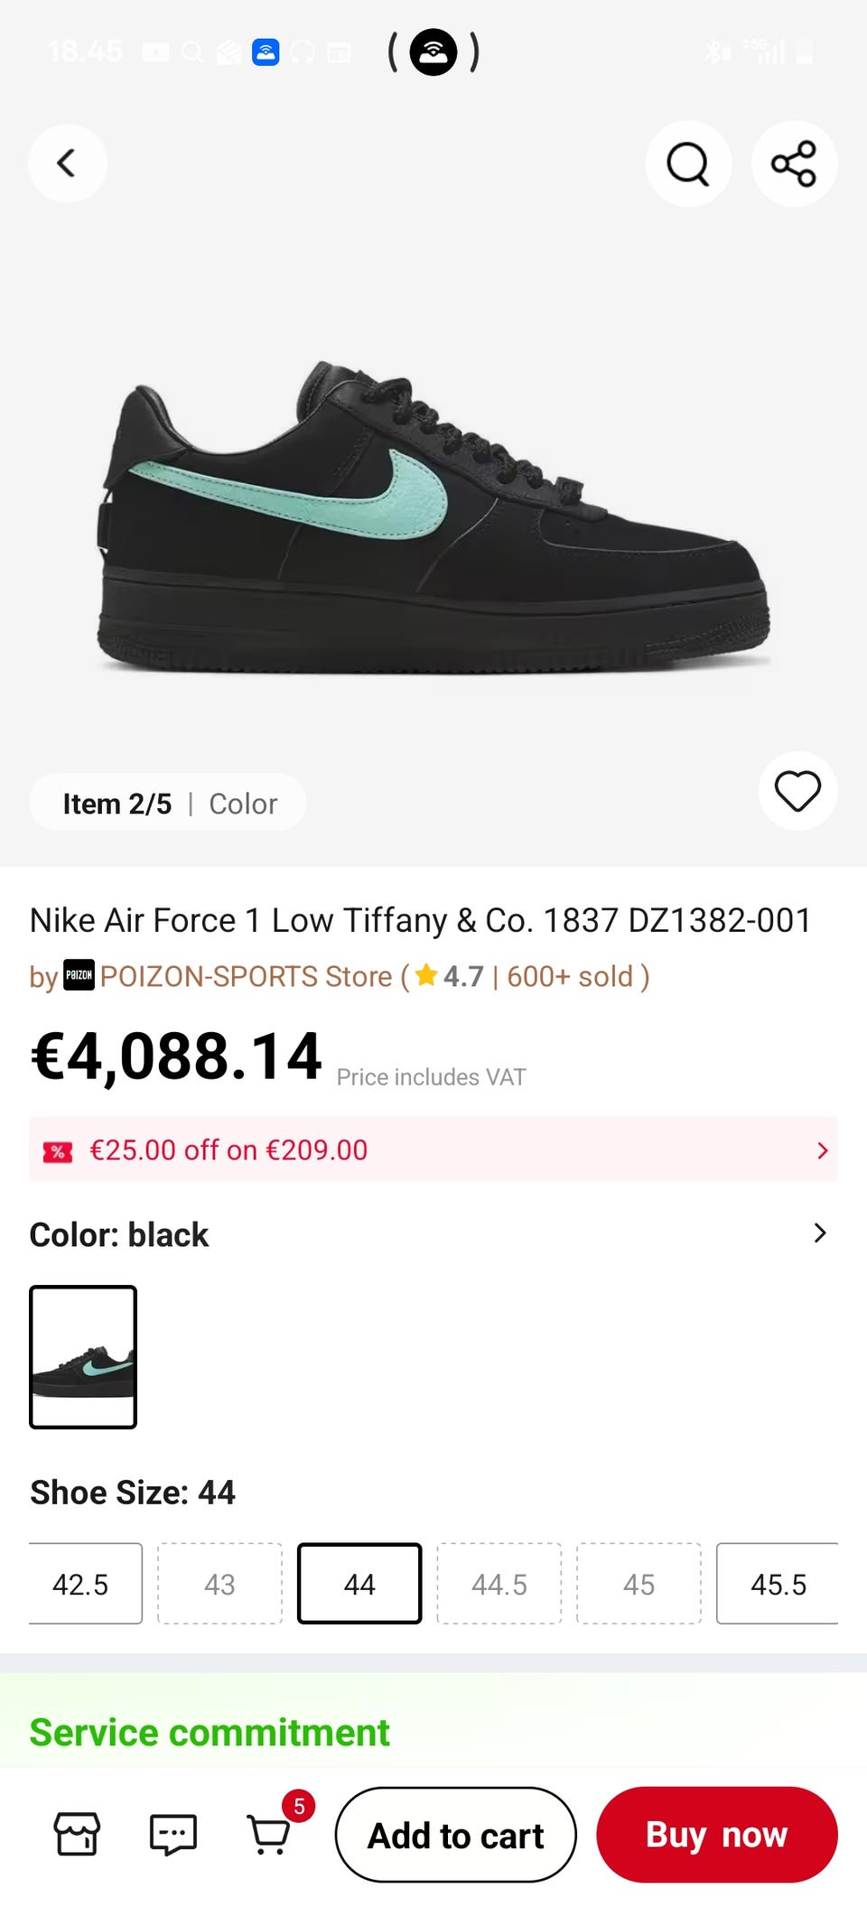This screenshot has height=1907, width=867.
Task: Open the store icon in bottom bar
Action: tap(78, 1834)
